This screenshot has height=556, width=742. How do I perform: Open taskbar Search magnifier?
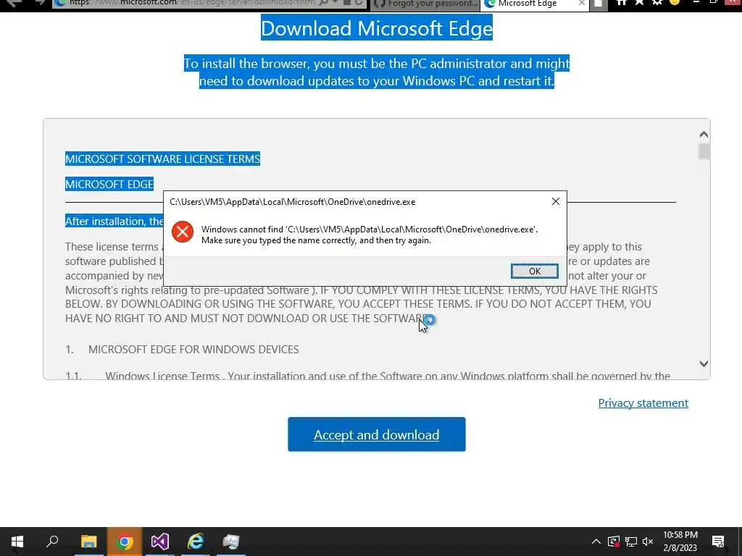coord(52,542)
